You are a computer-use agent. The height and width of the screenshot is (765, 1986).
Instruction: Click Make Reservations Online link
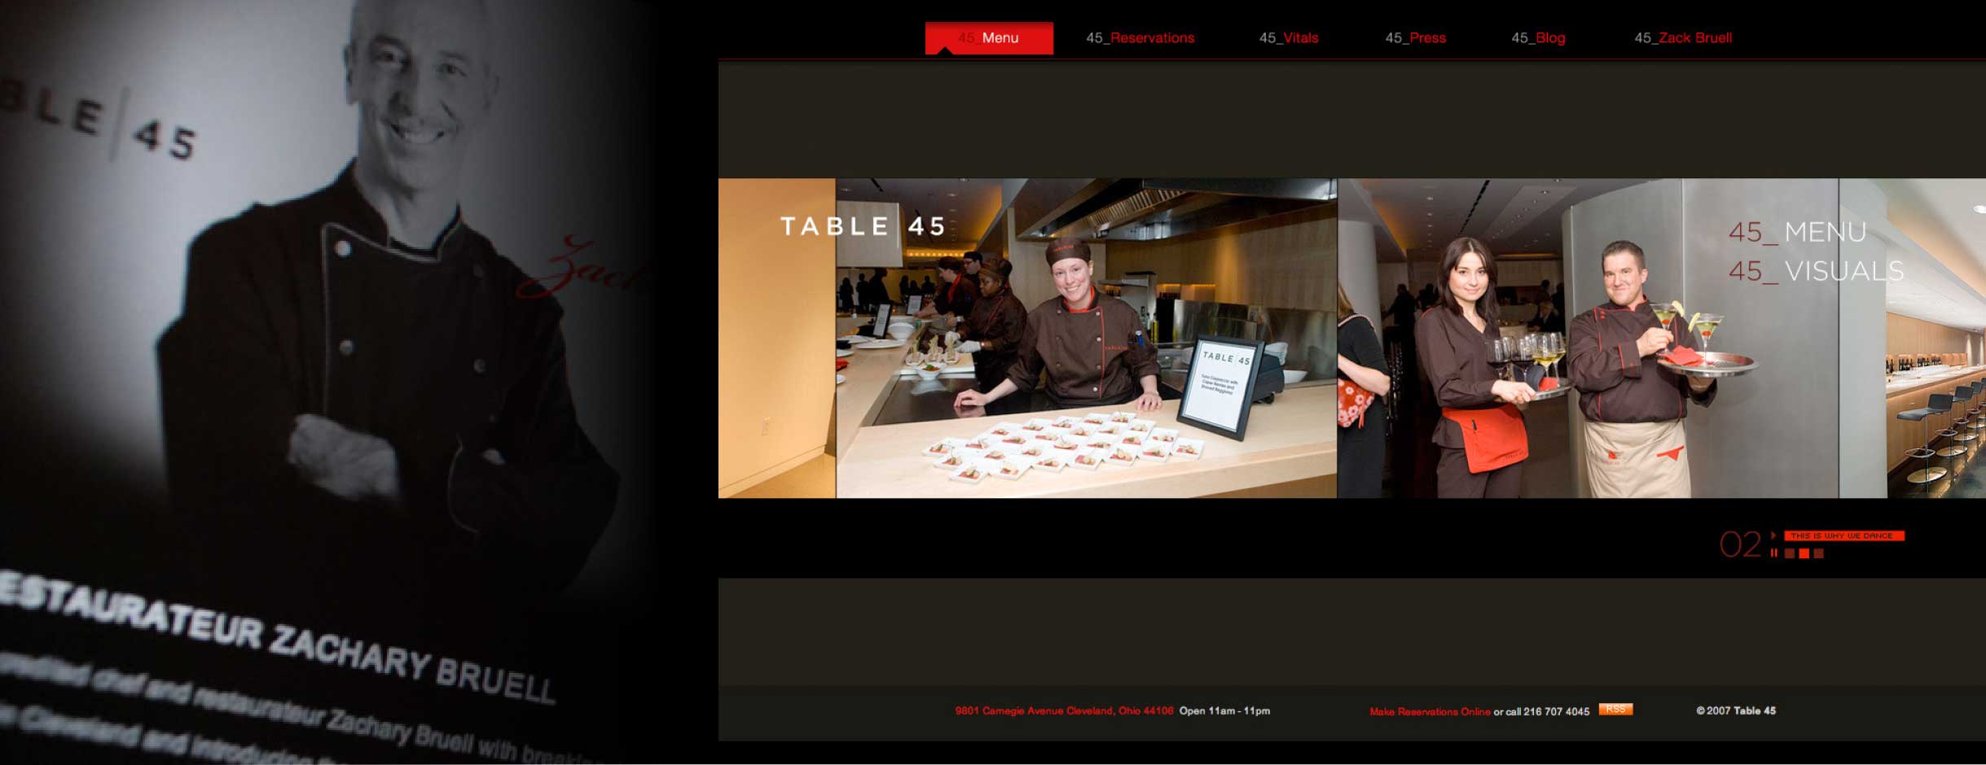[1430, 711]
